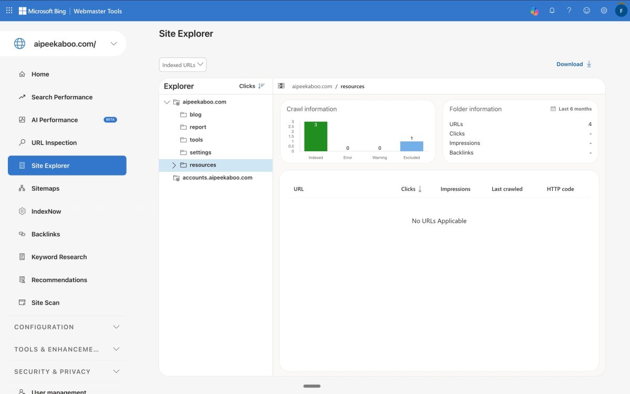Select Site Explorer in sidebar

point(67,165)
